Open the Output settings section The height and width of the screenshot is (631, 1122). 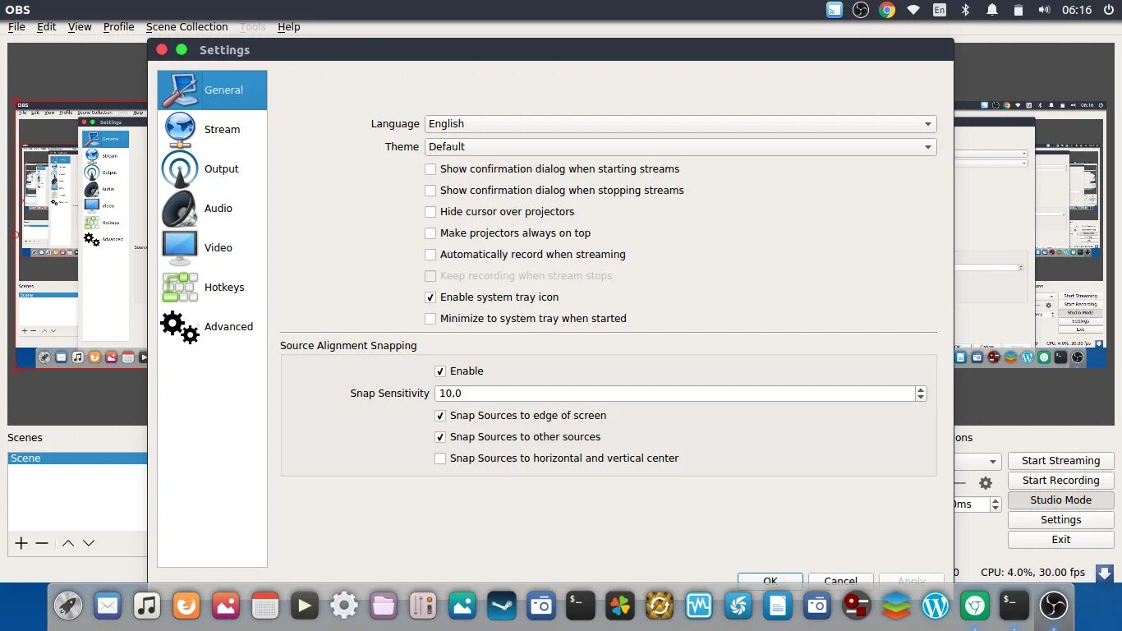(212, 169)
